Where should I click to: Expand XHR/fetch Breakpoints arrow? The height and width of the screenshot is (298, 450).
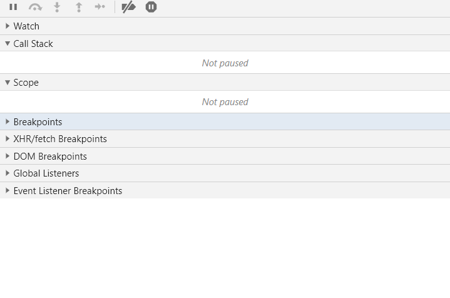click(x=8, y=139)
